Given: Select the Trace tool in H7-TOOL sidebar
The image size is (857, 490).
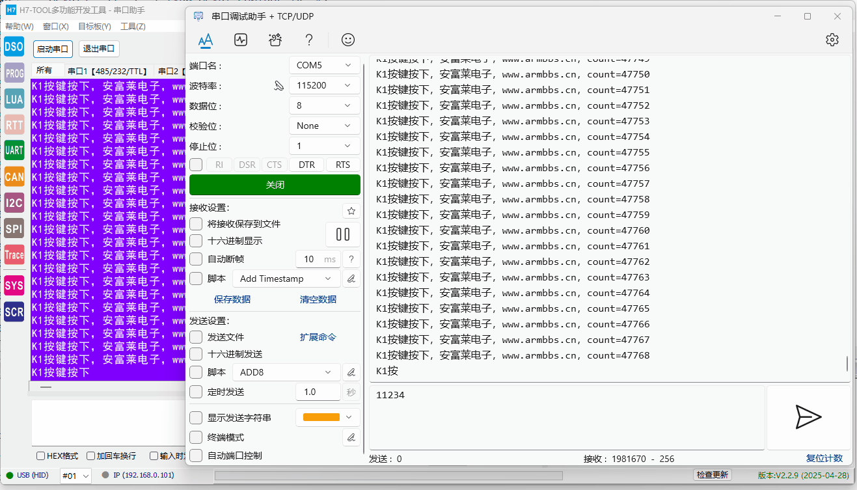Looking at the screenshot, I should 14,254.
